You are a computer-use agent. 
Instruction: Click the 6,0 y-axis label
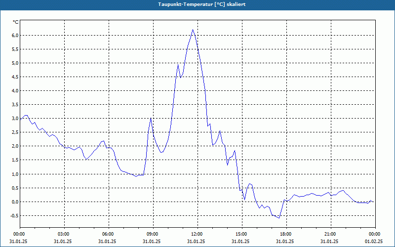(x=15, y=35)
